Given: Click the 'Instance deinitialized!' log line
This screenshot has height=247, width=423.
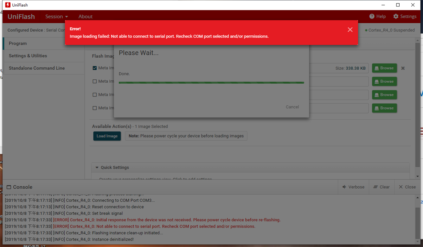Looking at the screenshot, I should 69,239.
